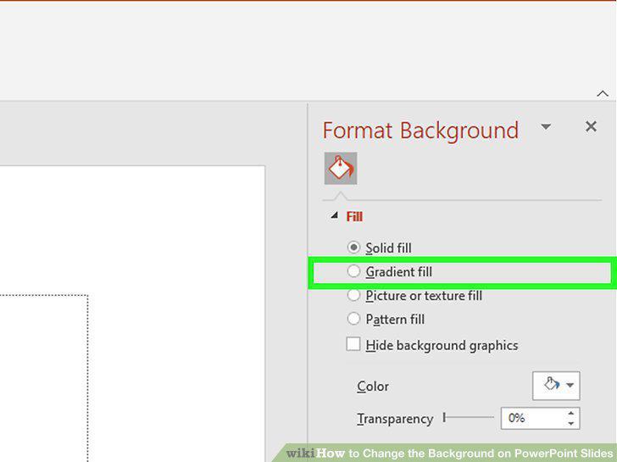Click the Transparency slider track
617x462 pixels.
click(468, 418)
